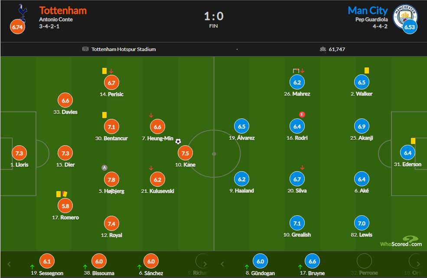Select substitute Bruyne's 6.6 rating
Viewport: 427px width, 278px height.
click(312, 261)
